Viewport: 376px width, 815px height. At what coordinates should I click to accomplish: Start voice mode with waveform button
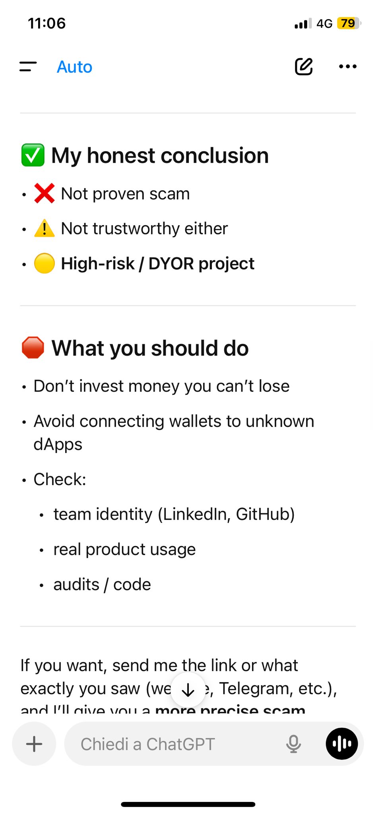pyautogui.click(x=341, y=744)
